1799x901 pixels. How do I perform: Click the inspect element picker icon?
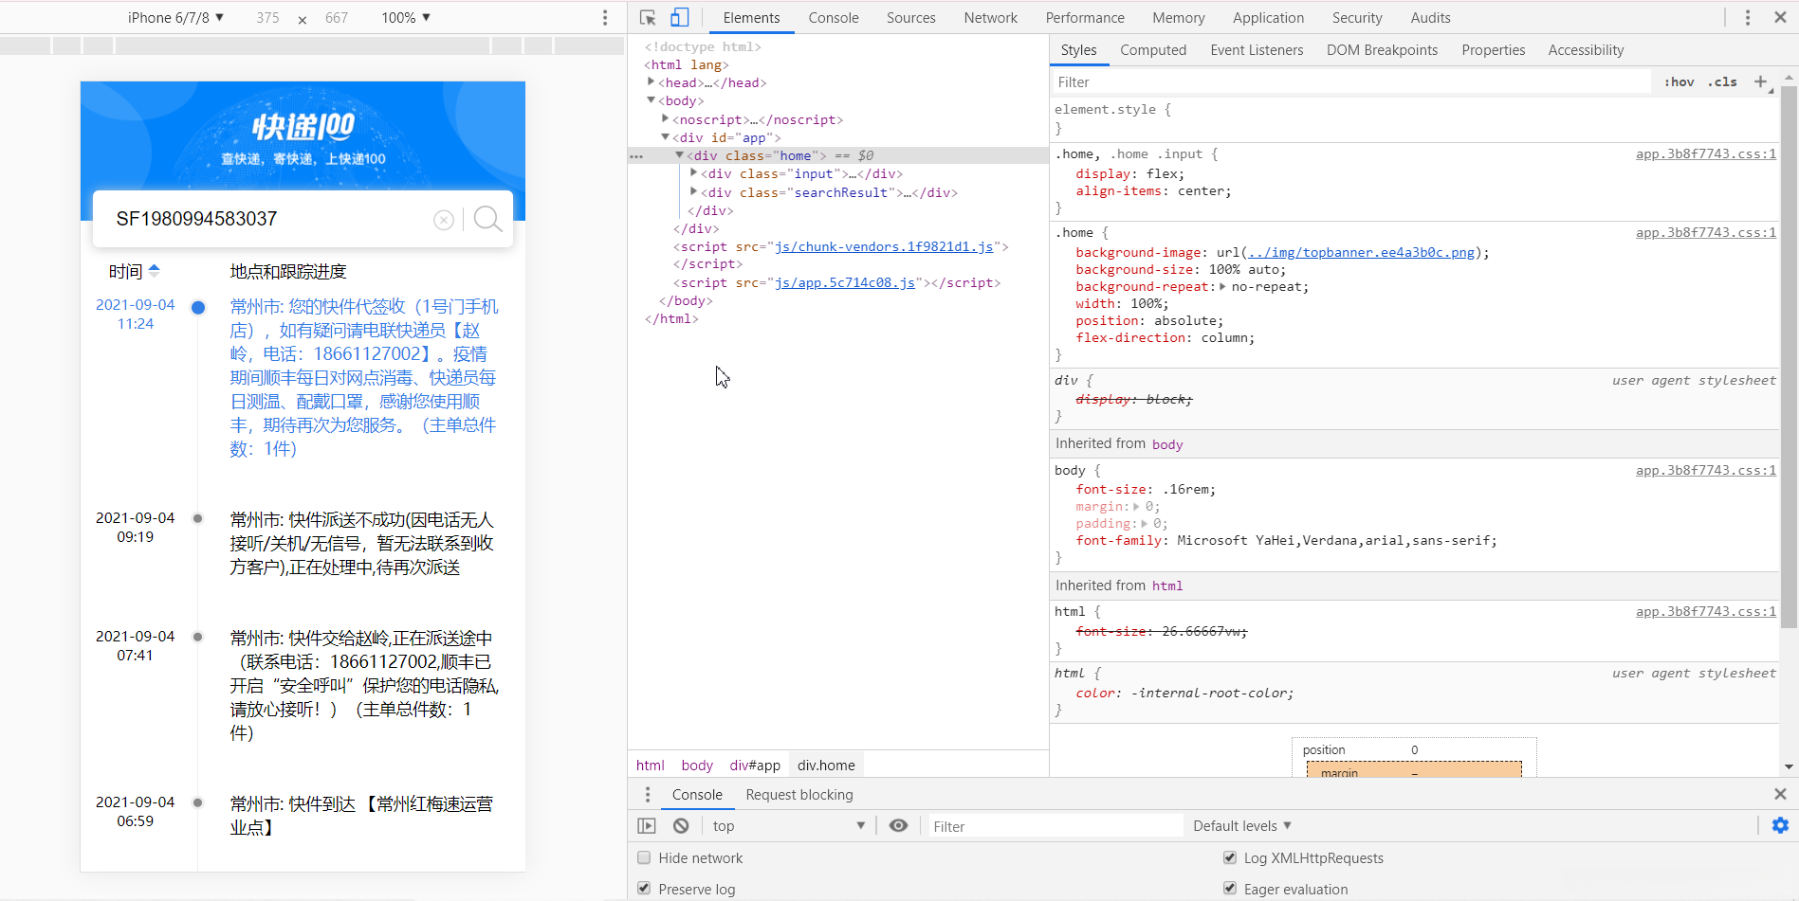(x=648, y=18)
